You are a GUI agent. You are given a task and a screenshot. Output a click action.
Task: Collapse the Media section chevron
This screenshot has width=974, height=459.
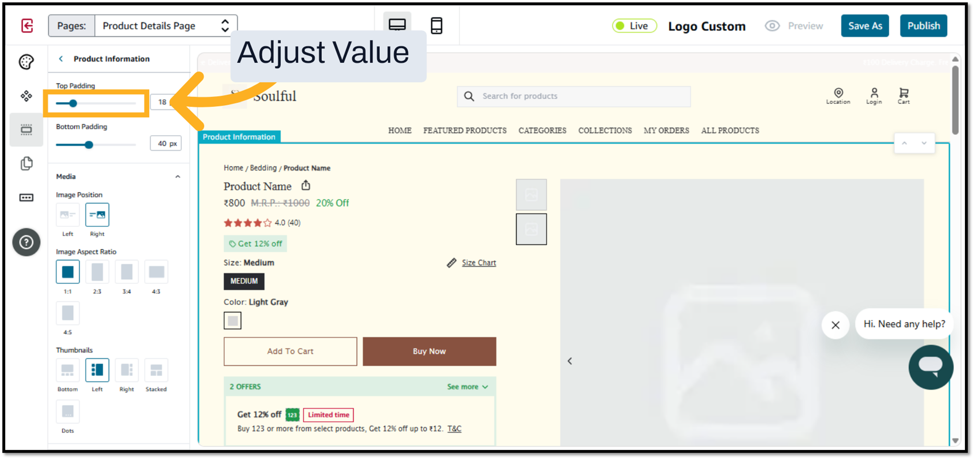tap(178, 177)
